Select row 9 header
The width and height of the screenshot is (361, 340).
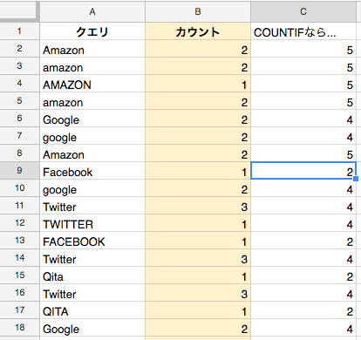19,171
